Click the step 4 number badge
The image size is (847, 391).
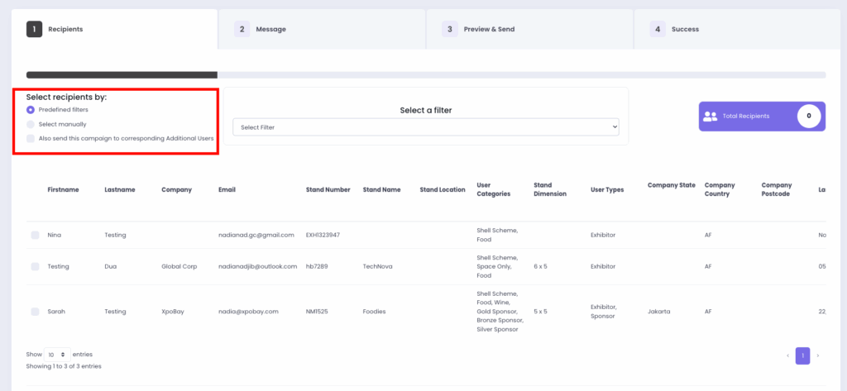coord(658,29)
